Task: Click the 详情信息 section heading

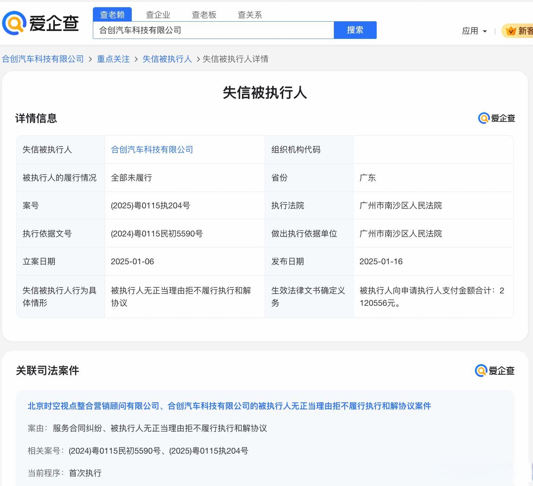Action: tap(36, 118)
